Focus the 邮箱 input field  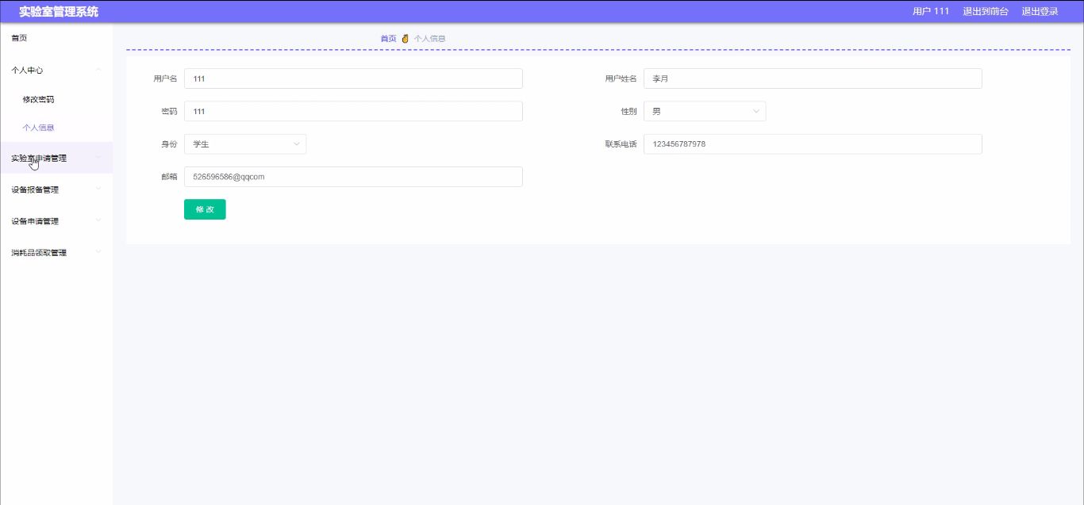(x=353, y=177)
